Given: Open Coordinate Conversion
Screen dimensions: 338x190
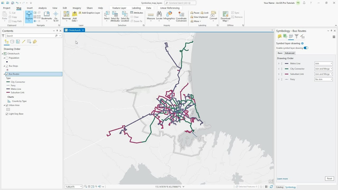Looking at the screenshot, I should click(181, 16).
